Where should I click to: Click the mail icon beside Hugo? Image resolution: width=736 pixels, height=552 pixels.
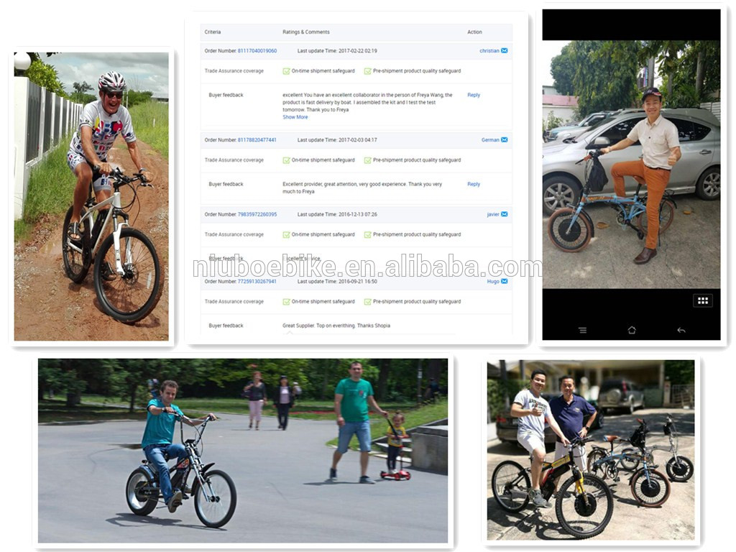[504, 281]
